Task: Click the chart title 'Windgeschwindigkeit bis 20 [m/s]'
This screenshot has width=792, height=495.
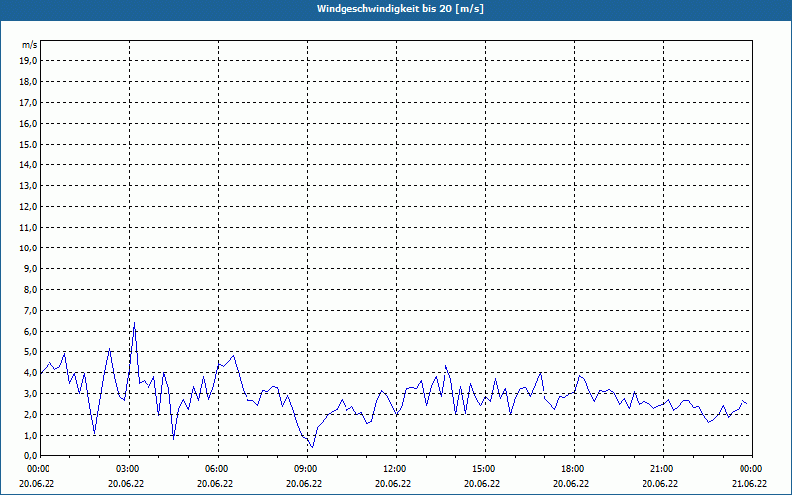Action: [400, 9]
